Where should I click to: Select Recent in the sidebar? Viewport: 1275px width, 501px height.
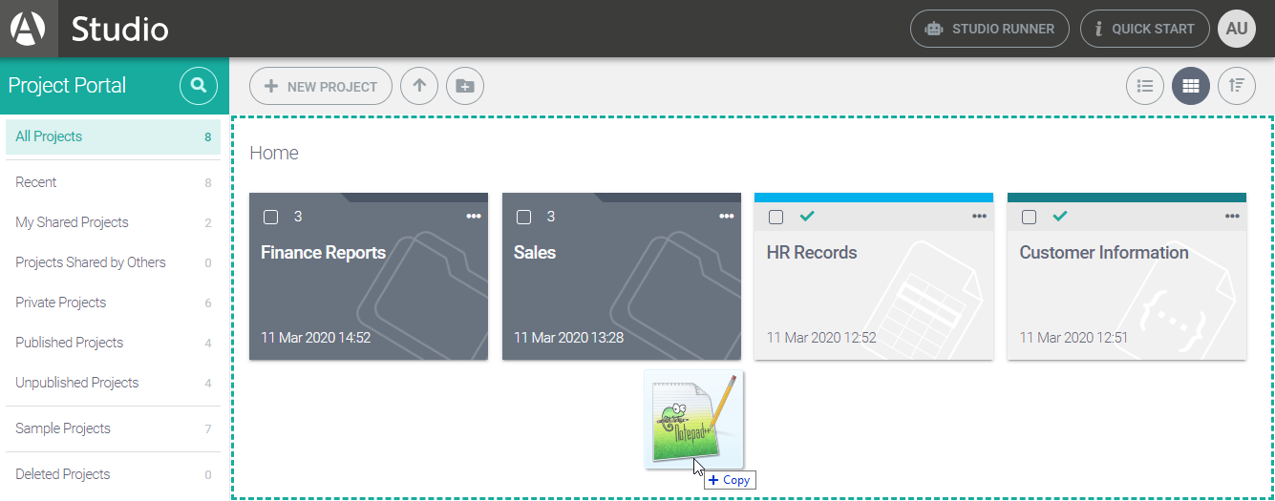coord(36,182)
